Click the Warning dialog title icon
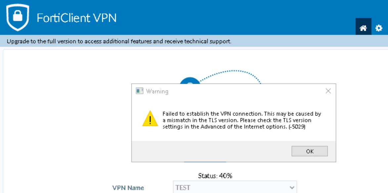388x193 pixels. 140,91
